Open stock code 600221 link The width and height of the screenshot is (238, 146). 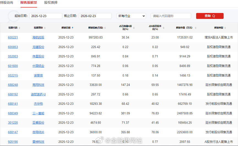pos(13,38)
